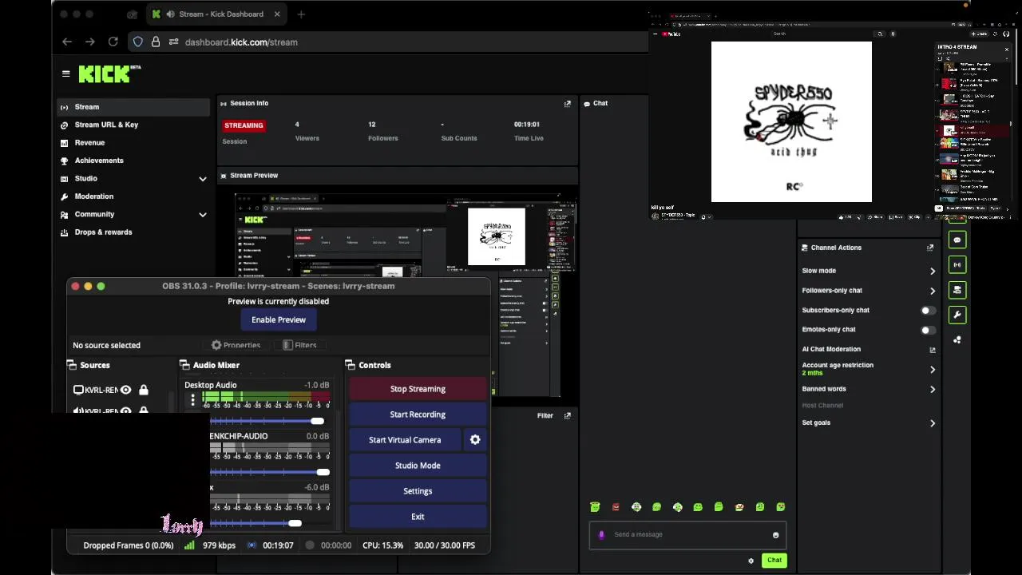Open the emoji picker in chat input
Screen dimensions: 1022x575
click(x=775, y=535)
